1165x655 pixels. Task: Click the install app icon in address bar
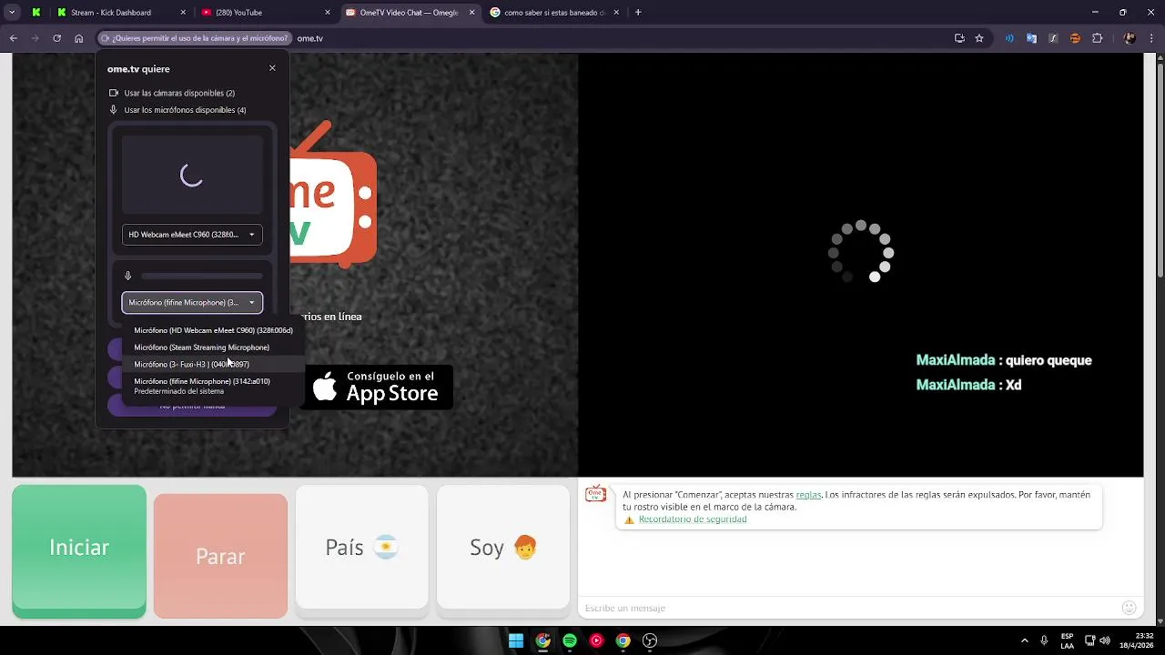[x=959, y=38]
